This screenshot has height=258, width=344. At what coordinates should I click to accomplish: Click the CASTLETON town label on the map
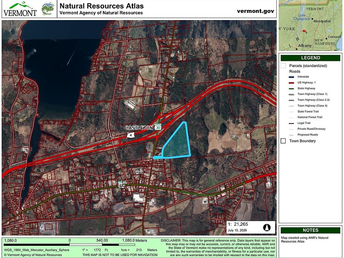coord(139,128)
